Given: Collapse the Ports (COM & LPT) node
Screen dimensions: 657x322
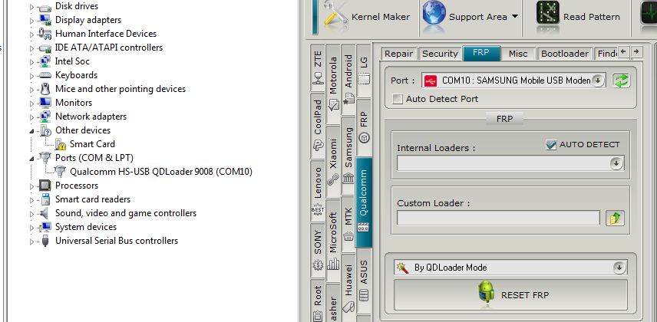Looking at the screenshot, I should pos(31,159).
